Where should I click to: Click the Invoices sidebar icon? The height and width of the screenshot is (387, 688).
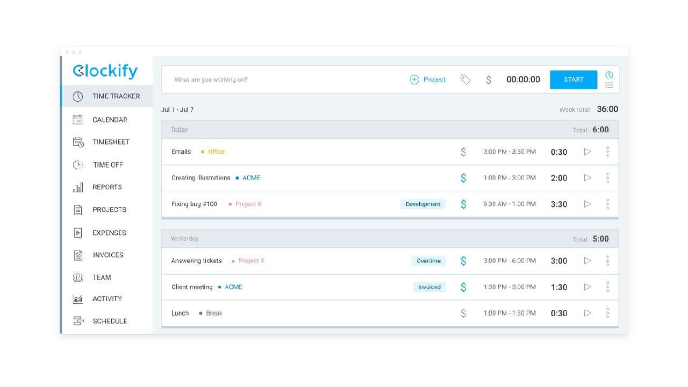tap(78, 255)
